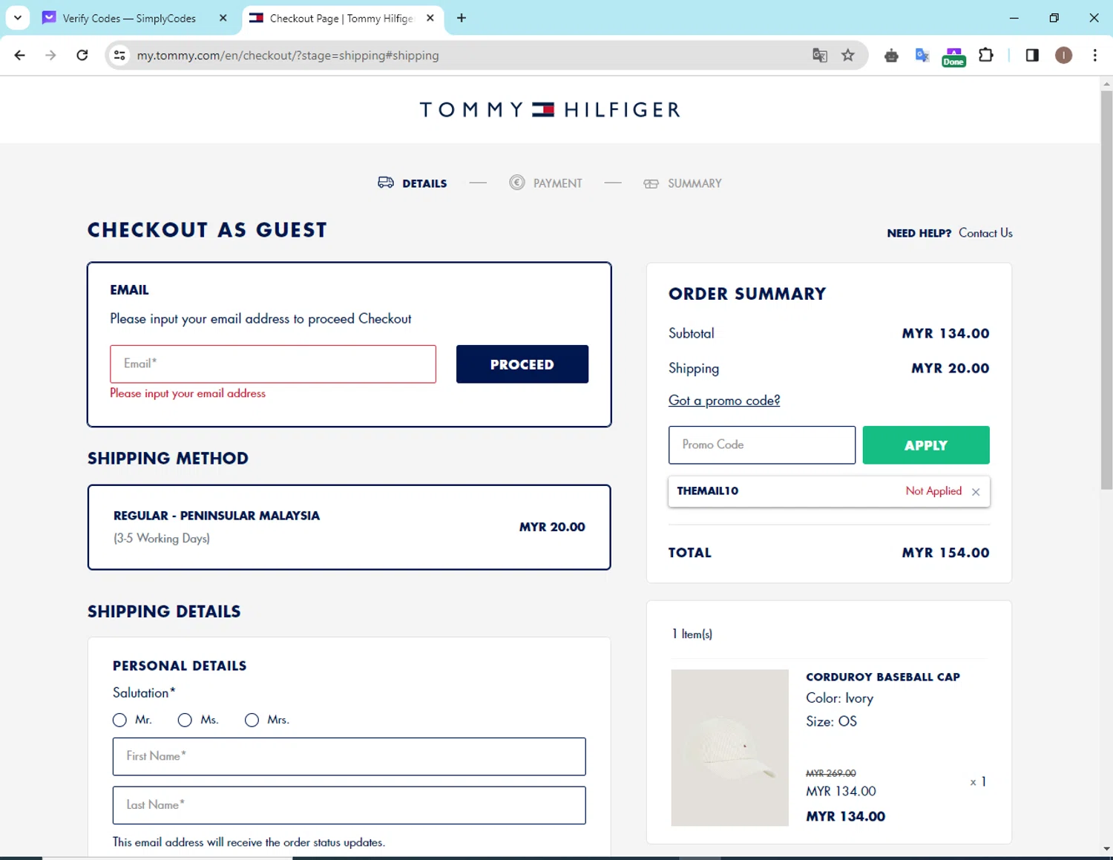The height and width of the screenshot is (860, 1113).
Task: Focus the Last Name field
Action: click(349, 805)
